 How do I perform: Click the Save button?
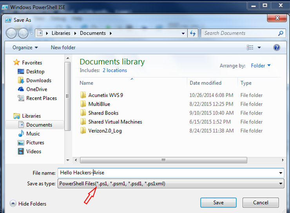[218, 203]
